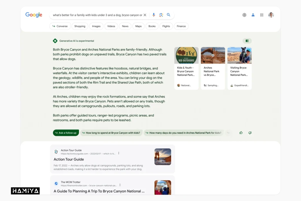The height and width of the screenshot is (201, 301).
Task: Ask how long to spend at Bryce Canyon
Action: tap(111, 133)
